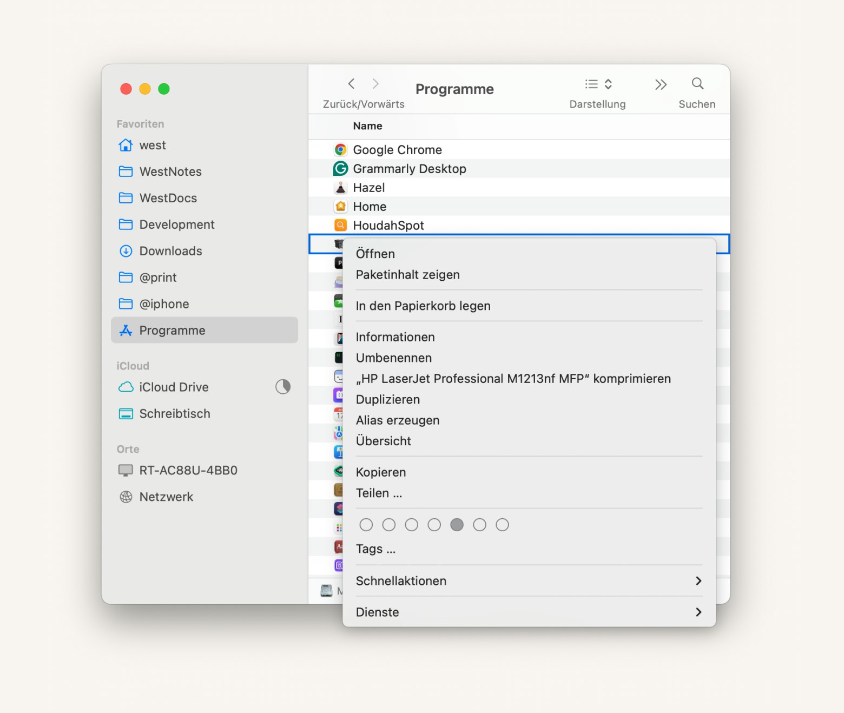Select the third tag color circle
844x713 pixels.
pos(412,525)
